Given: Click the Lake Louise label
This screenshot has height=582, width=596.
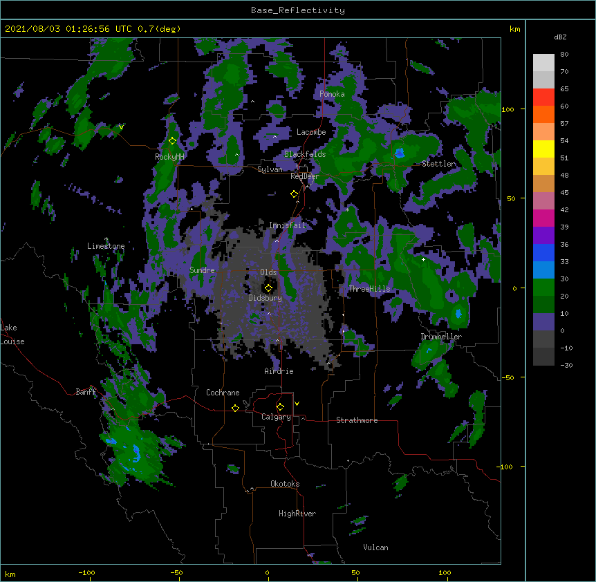Looking at the screenshot, I should click(x=12, y=335).
